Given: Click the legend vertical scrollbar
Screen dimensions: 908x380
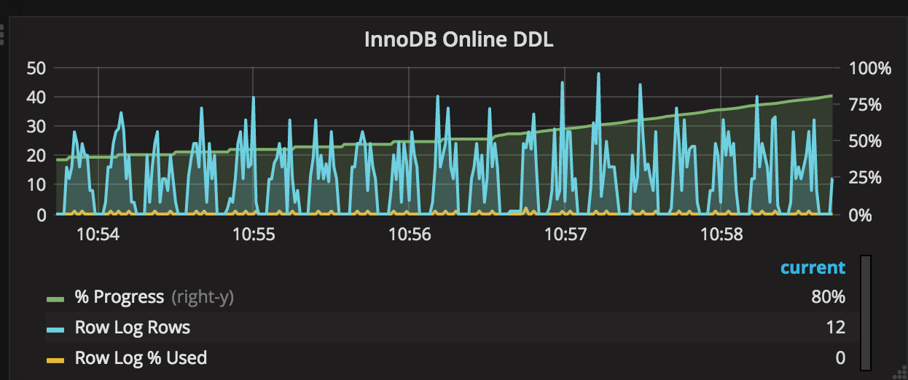Looking at the screenshot, I should [865, 312].
